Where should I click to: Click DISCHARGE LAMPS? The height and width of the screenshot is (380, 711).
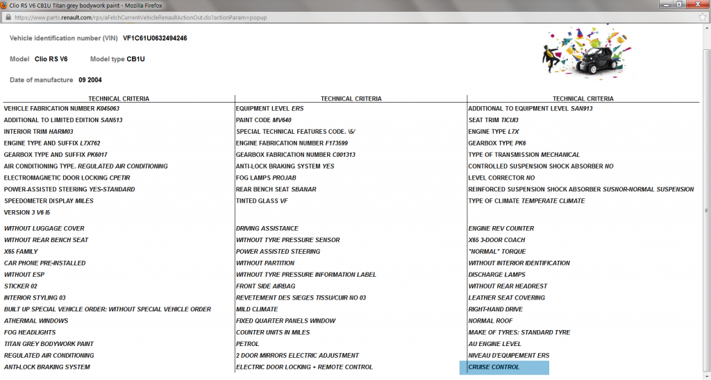tap(497, 275)
